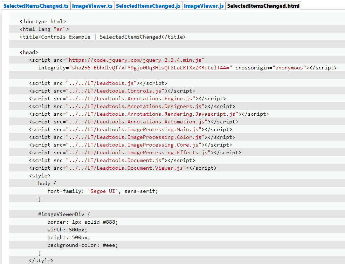This screenshot has width=345, height=264.
Task: Click the Leadtools.Document.js script line
Action: coord(112,160)
